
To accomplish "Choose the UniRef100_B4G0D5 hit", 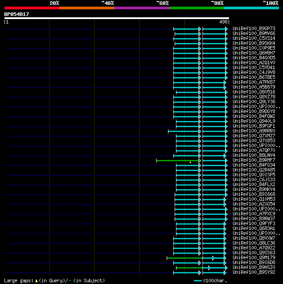I will pos(254,58).
